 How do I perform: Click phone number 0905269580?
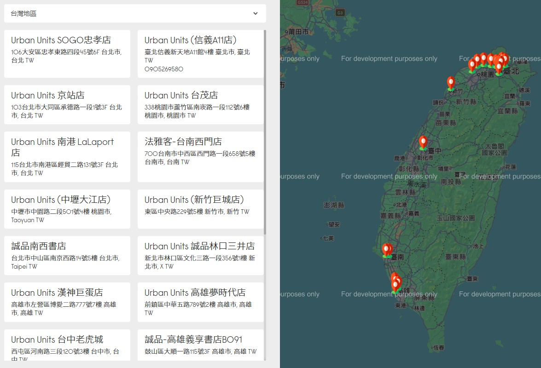(x=164, y=69)
